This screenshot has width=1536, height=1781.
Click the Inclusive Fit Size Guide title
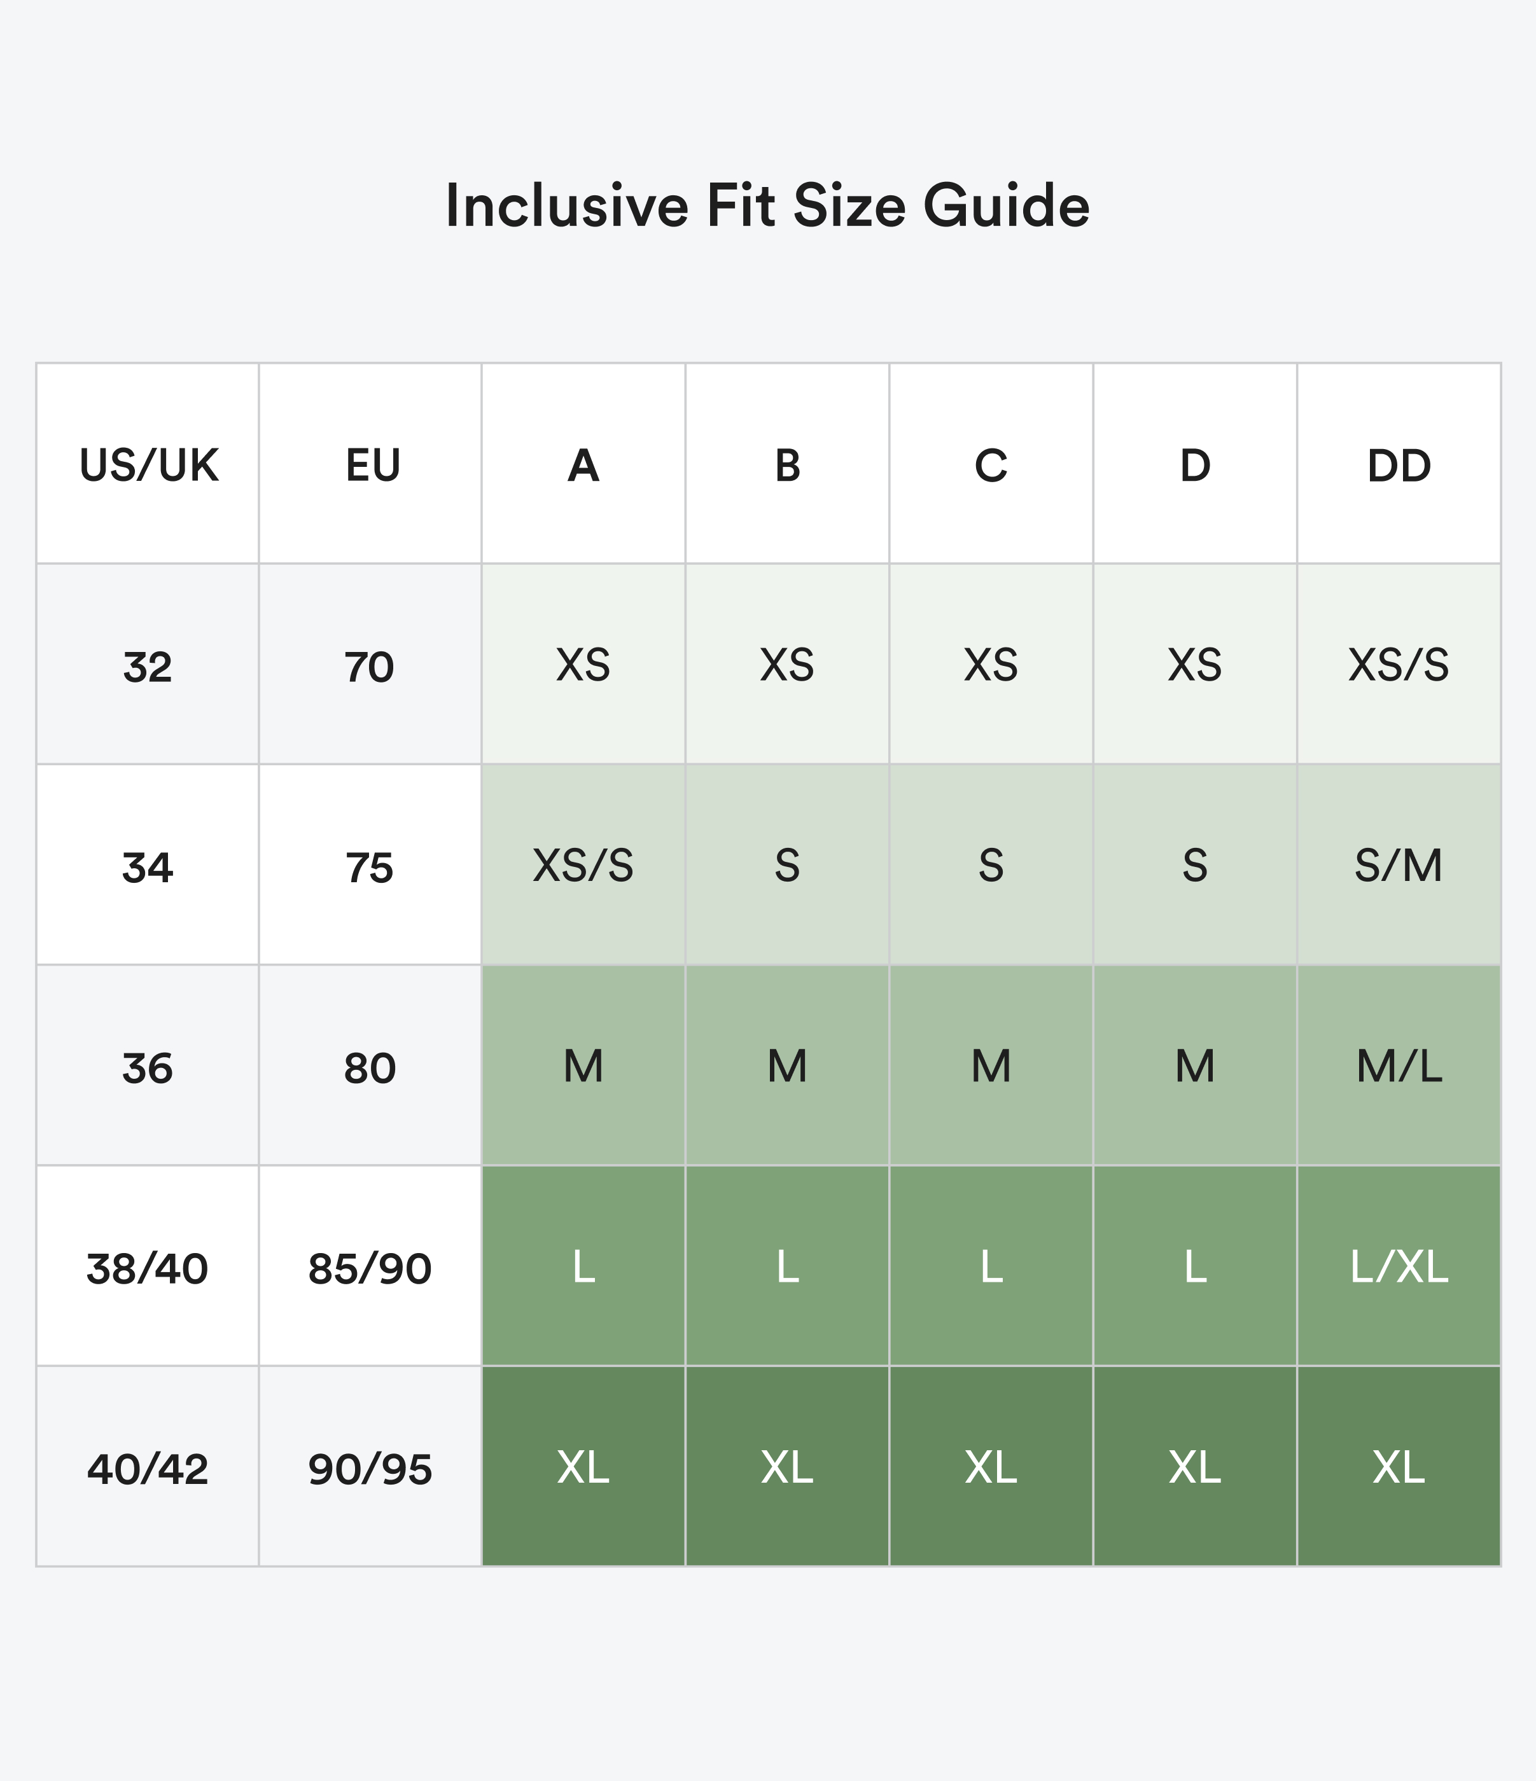tap(767, 206)
